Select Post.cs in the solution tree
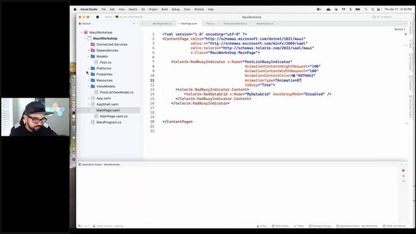Image resolution: width=416 pixels, height=234 pixels. (105, 62)
